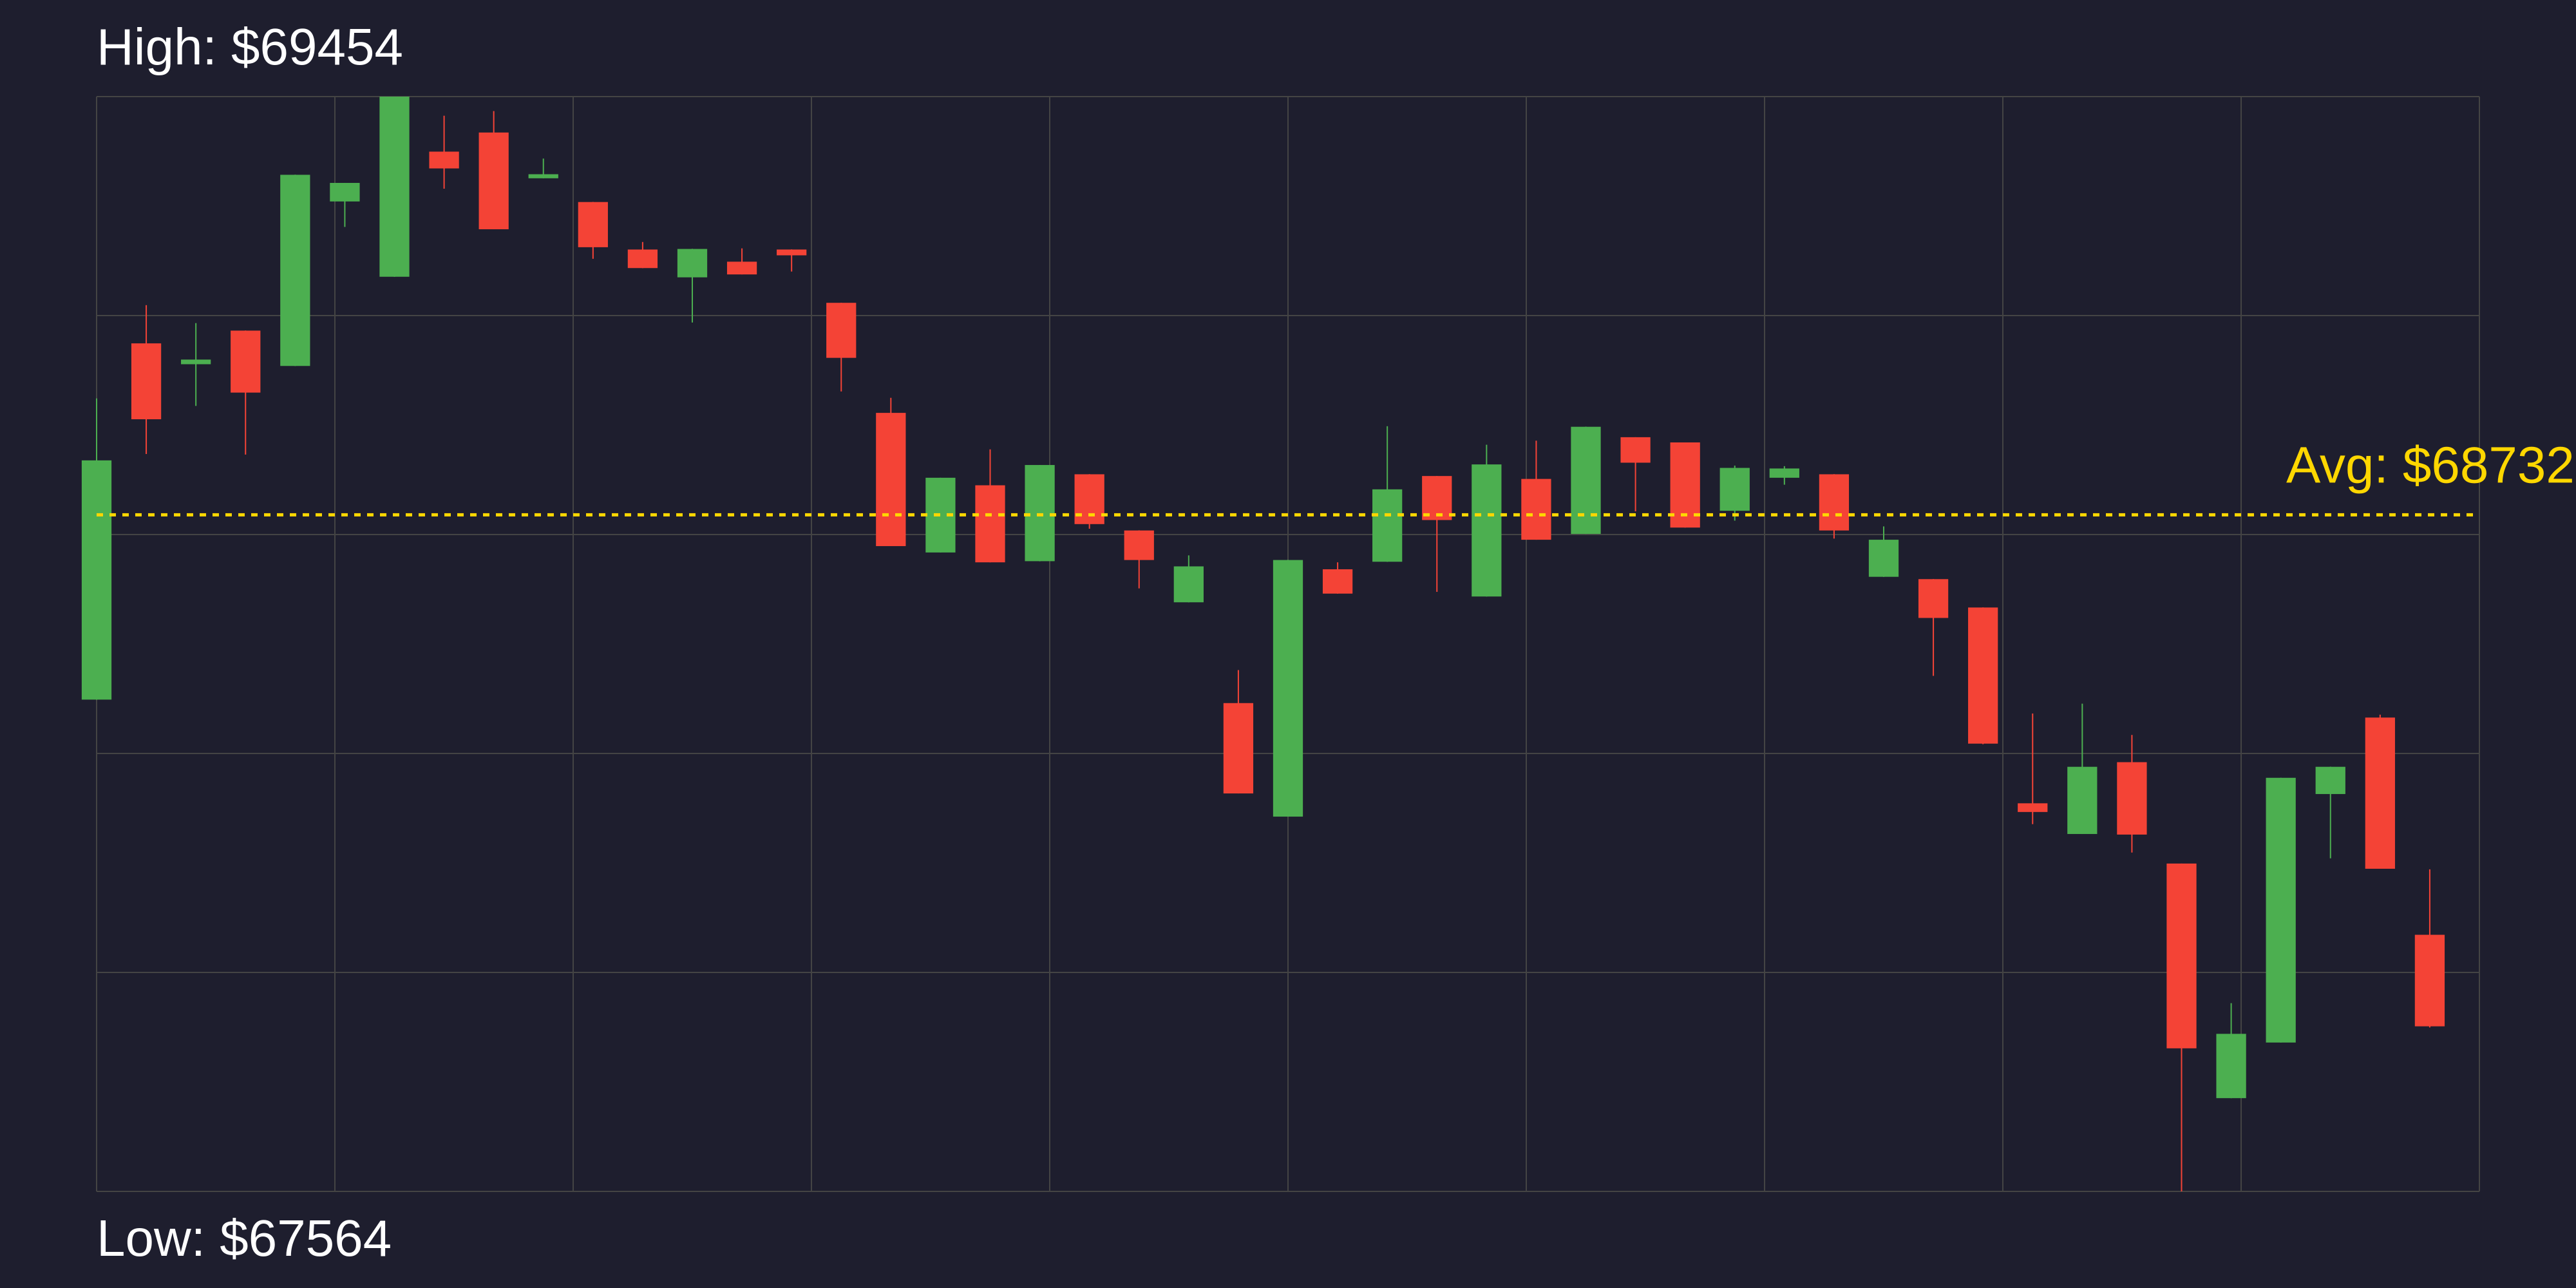Select the lowest small green candle near the chart bottom
Image resolution: width=2576 pixels, height=1288 pixels.
2231,1066
